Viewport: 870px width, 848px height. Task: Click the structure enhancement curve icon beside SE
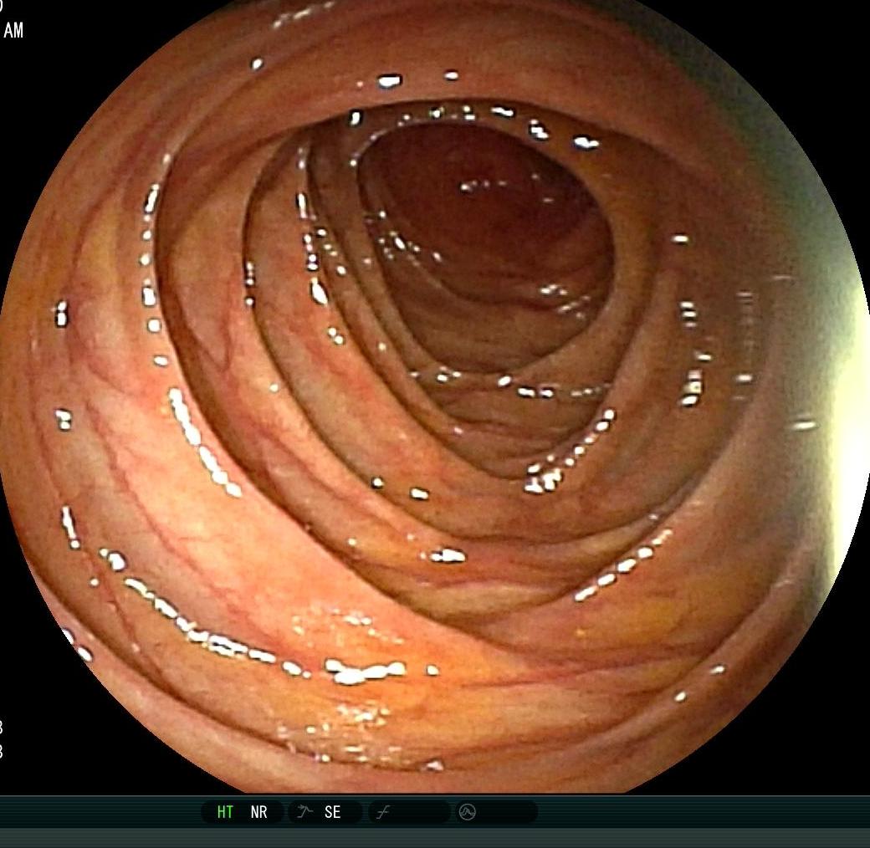pos(304,812)
